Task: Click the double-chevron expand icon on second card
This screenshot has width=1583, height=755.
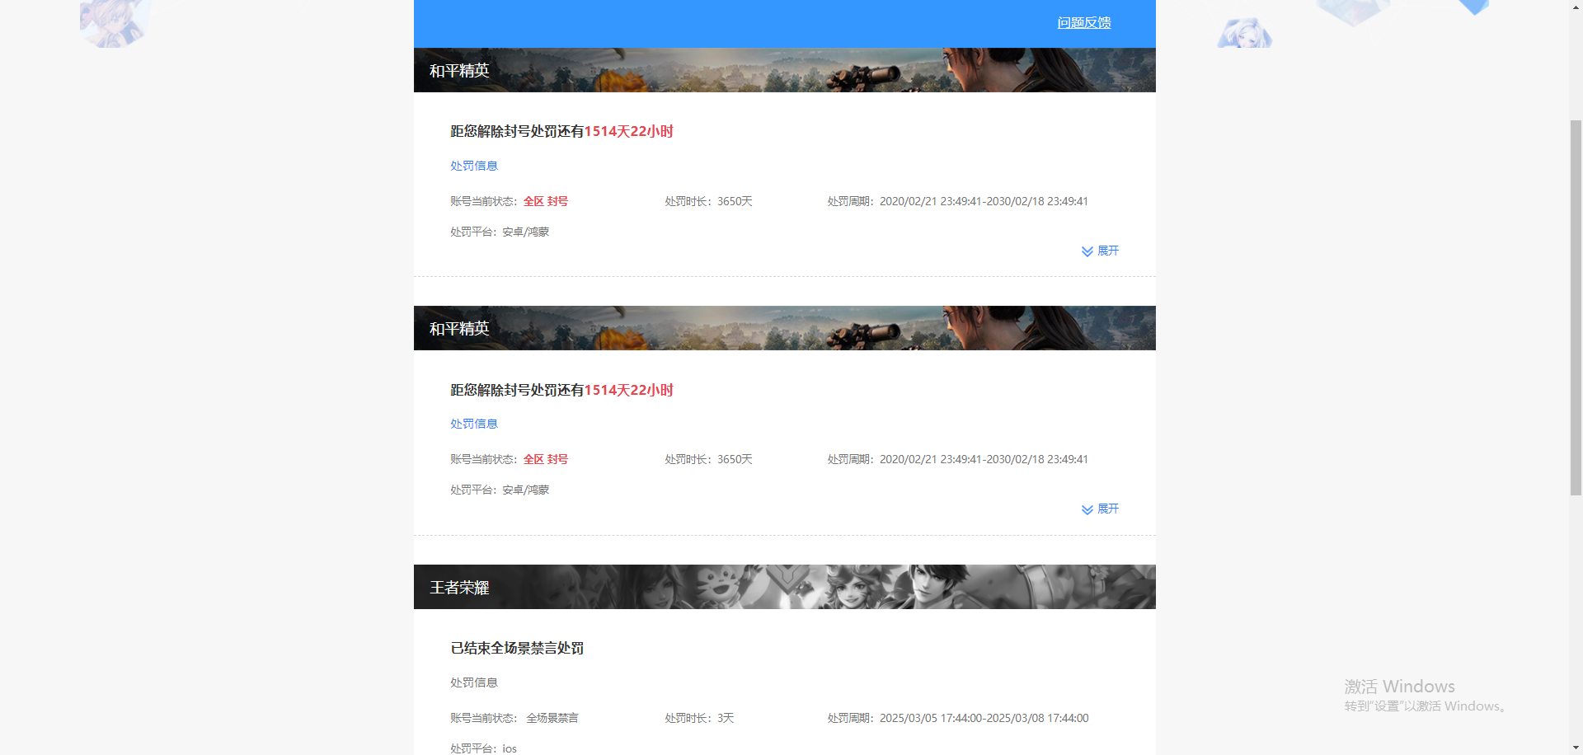Action: 1087,509
